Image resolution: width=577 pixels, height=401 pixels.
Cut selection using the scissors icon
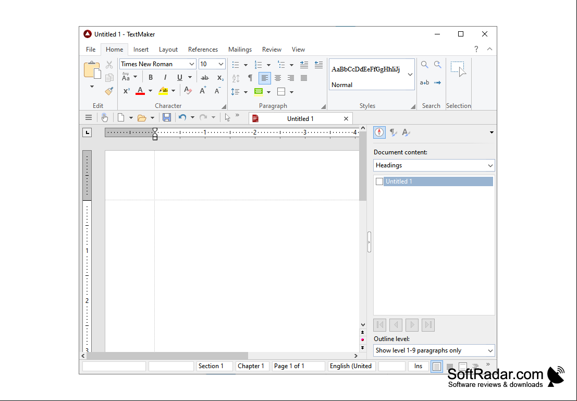109,65
